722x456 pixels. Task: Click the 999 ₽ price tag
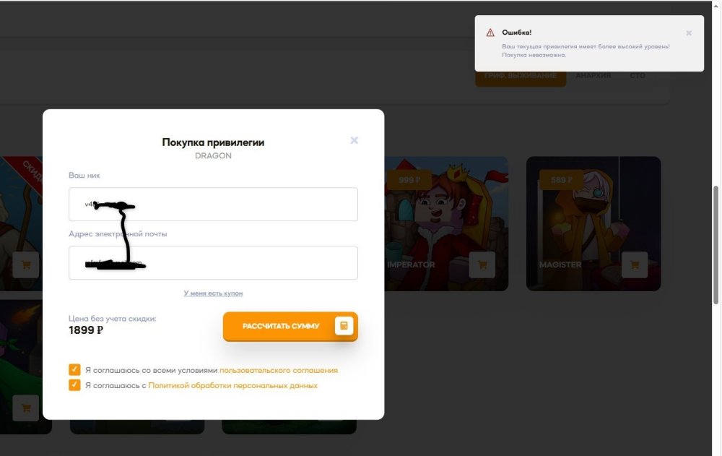[x=409, y=180]
